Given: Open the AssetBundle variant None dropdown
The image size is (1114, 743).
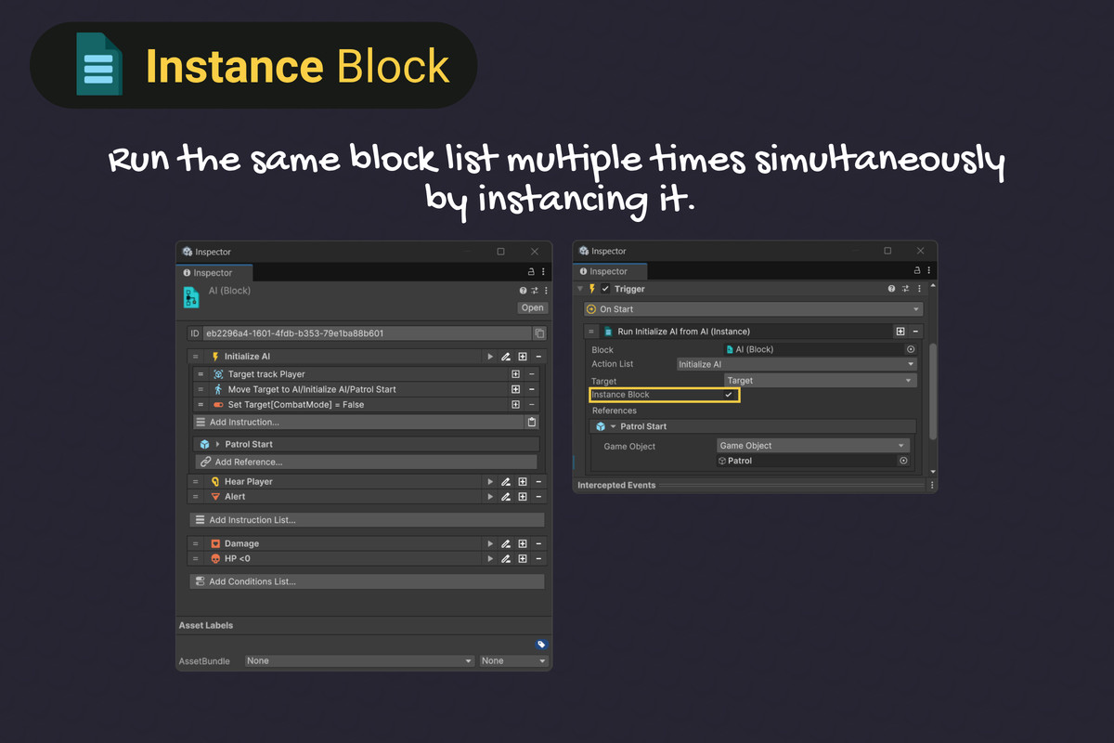Looking at the screenshot, I should pyautogui.click(x=514, y=661).
